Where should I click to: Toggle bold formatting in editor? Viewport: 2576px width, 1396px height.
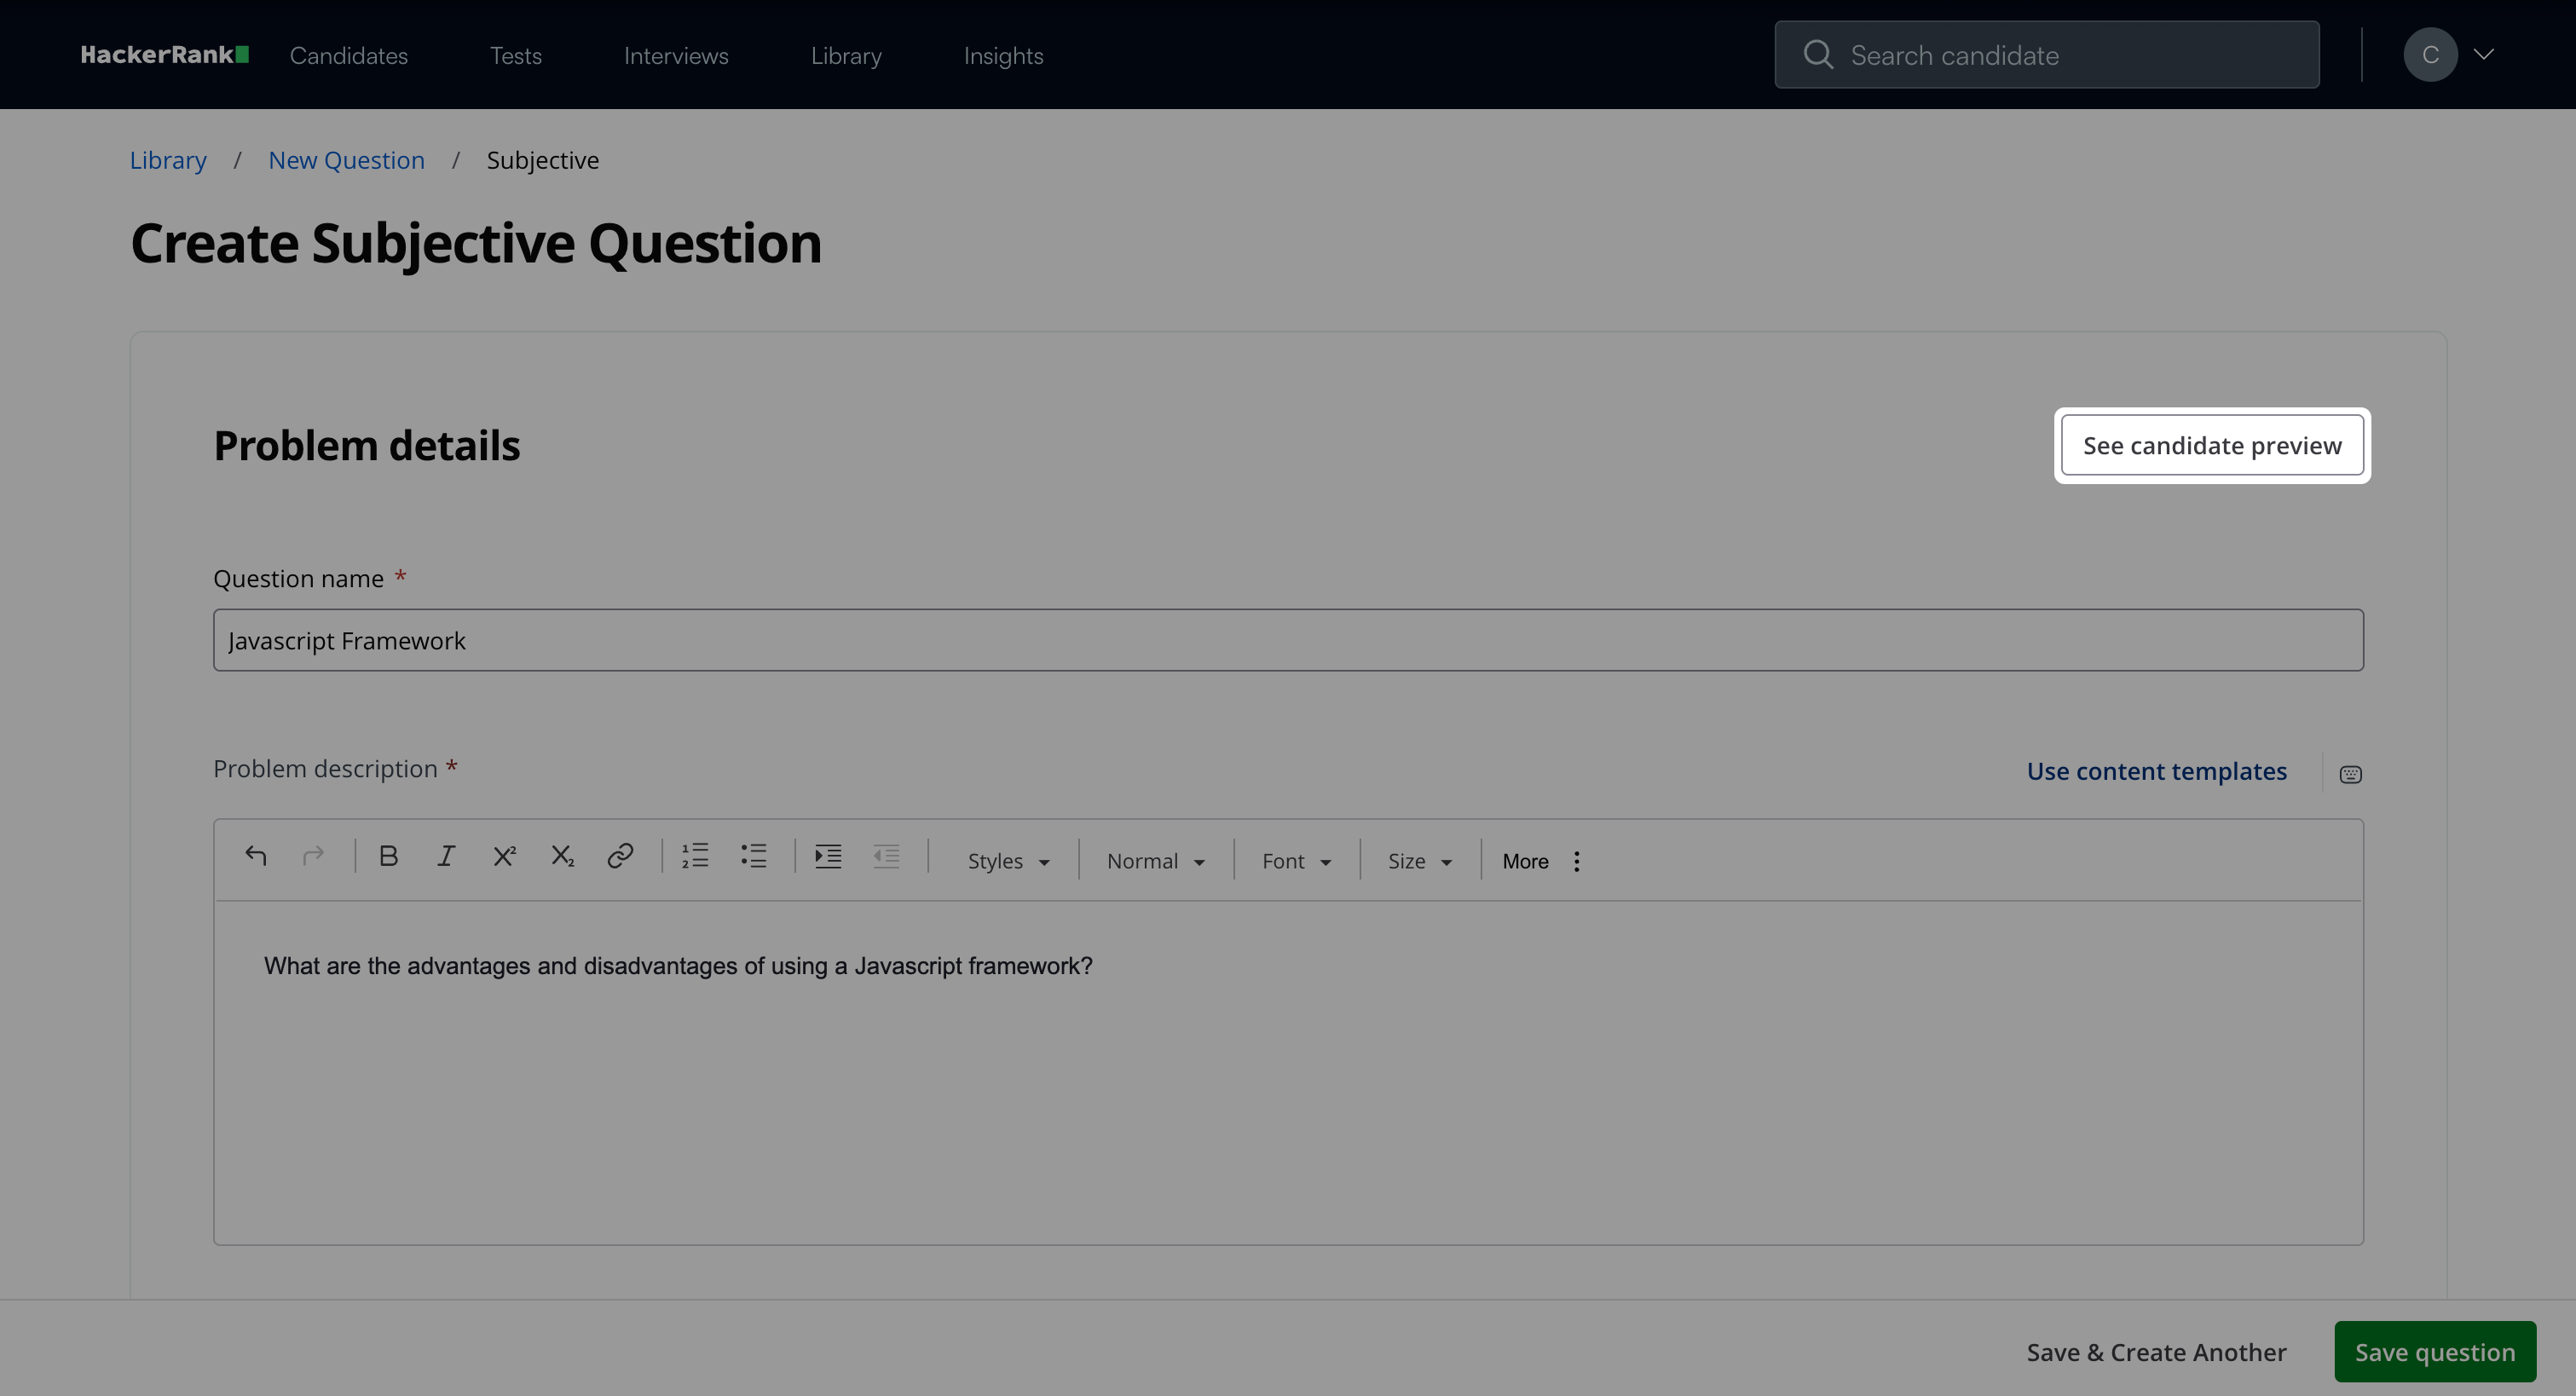coord(389,857)
